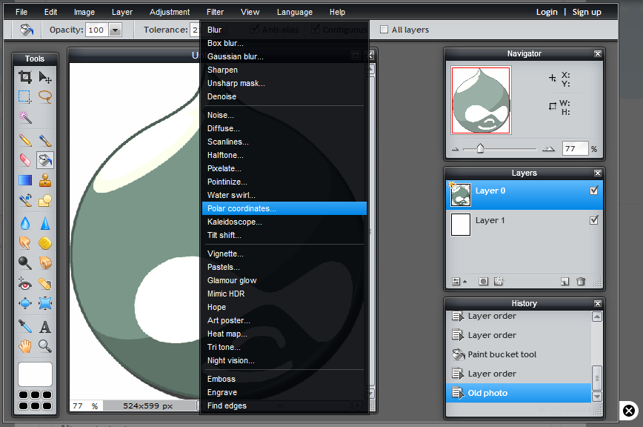Toggle visibility of Layer 0
Image resolution: width=643 pixels, height=427 pixels.
tap(594, 191)
